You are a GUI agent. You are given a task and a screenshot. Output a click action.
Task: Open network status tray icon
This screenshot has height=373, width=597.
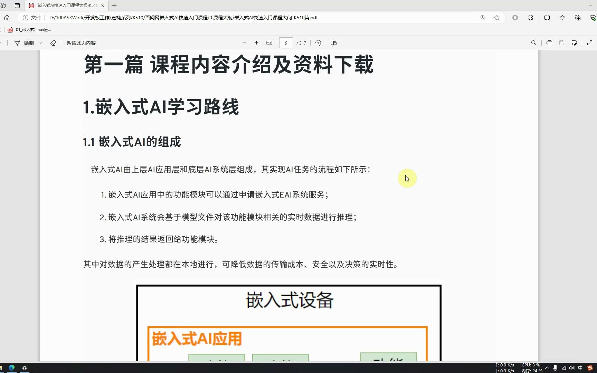tap(564, 368)
